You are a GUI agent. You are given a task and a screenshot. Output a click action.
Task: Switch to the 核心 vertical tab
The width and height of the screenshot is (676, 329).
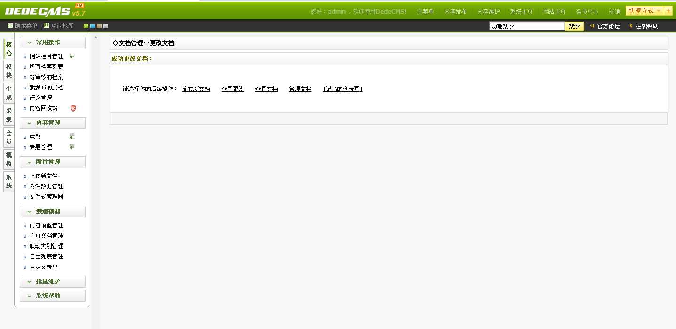coord(9,49)
